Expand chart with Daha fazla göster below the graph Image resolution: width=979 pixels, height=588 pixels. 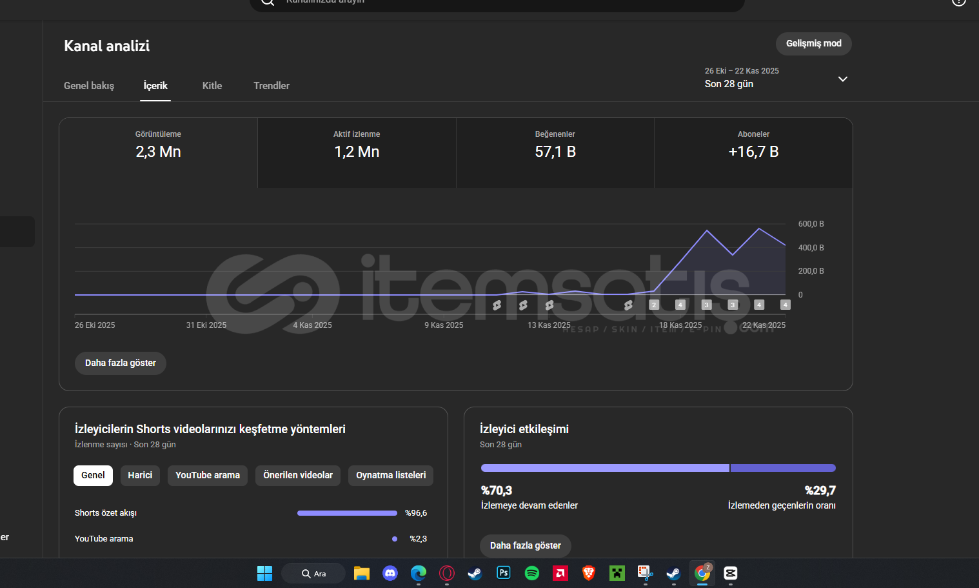(121, 363)
